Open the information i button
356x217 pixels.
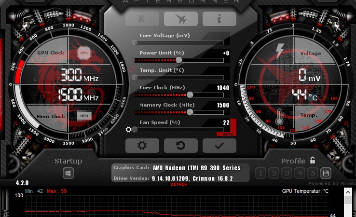219,19
